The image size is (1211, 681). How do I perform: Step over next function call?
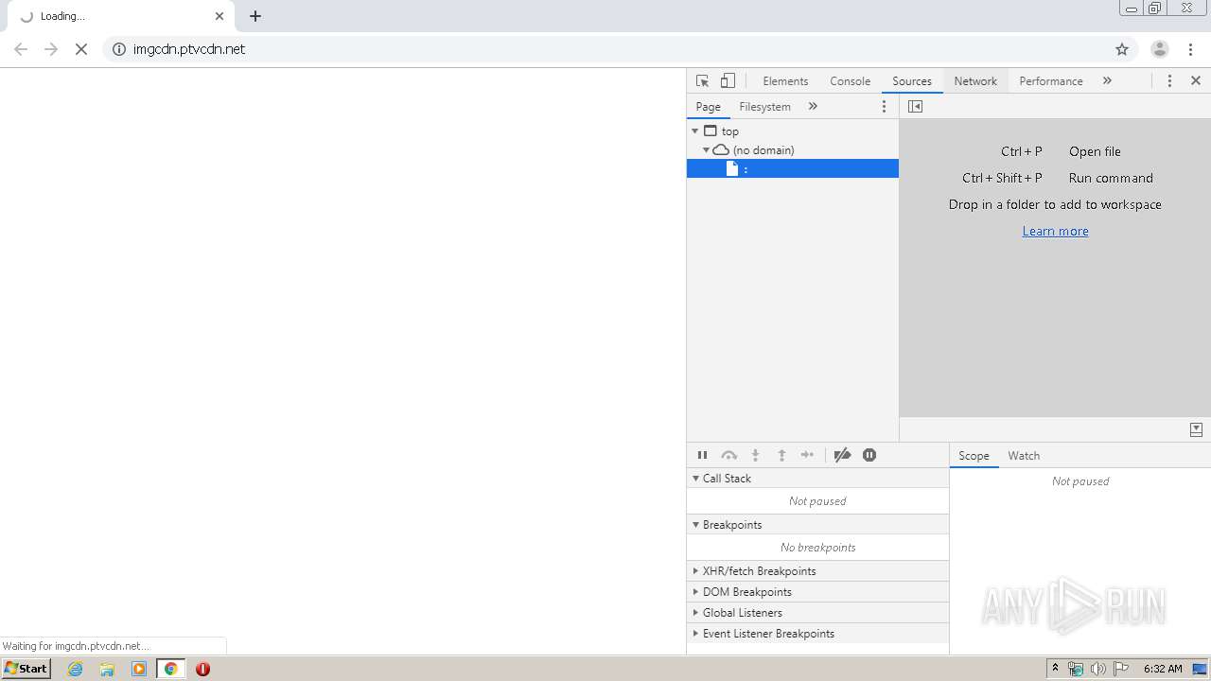(728, 455)
